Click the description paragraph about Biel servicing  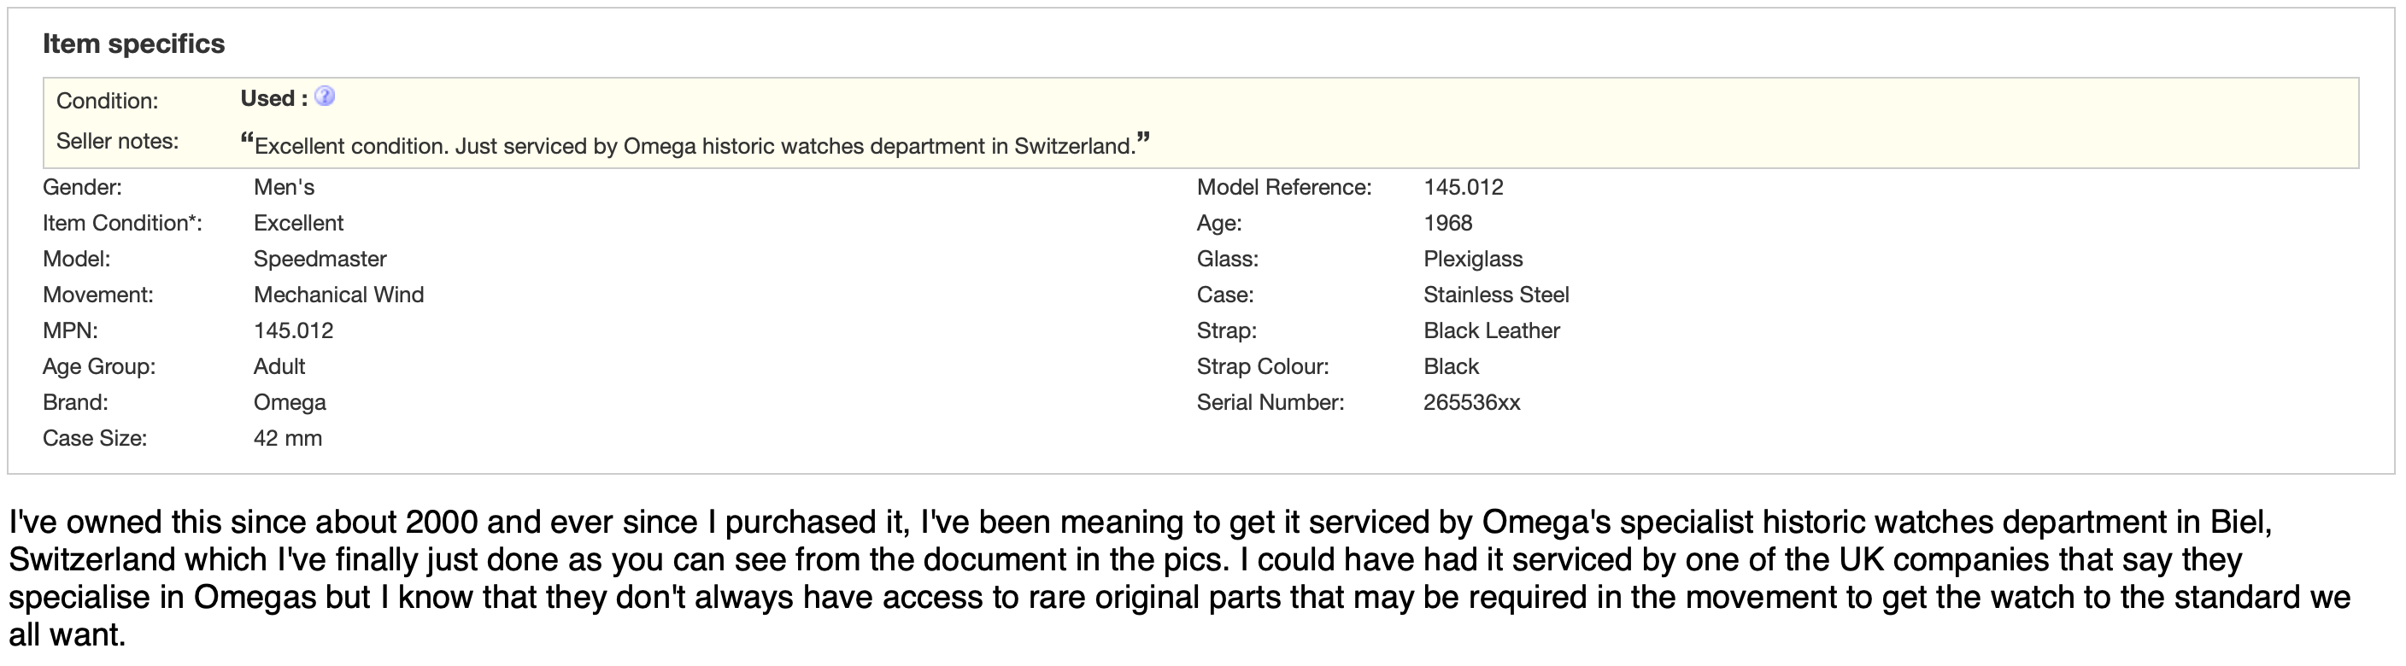click(1177, 578)
